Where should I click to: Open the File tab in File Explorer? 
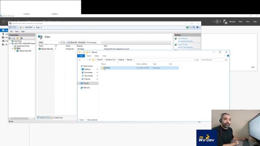point(81,56)
